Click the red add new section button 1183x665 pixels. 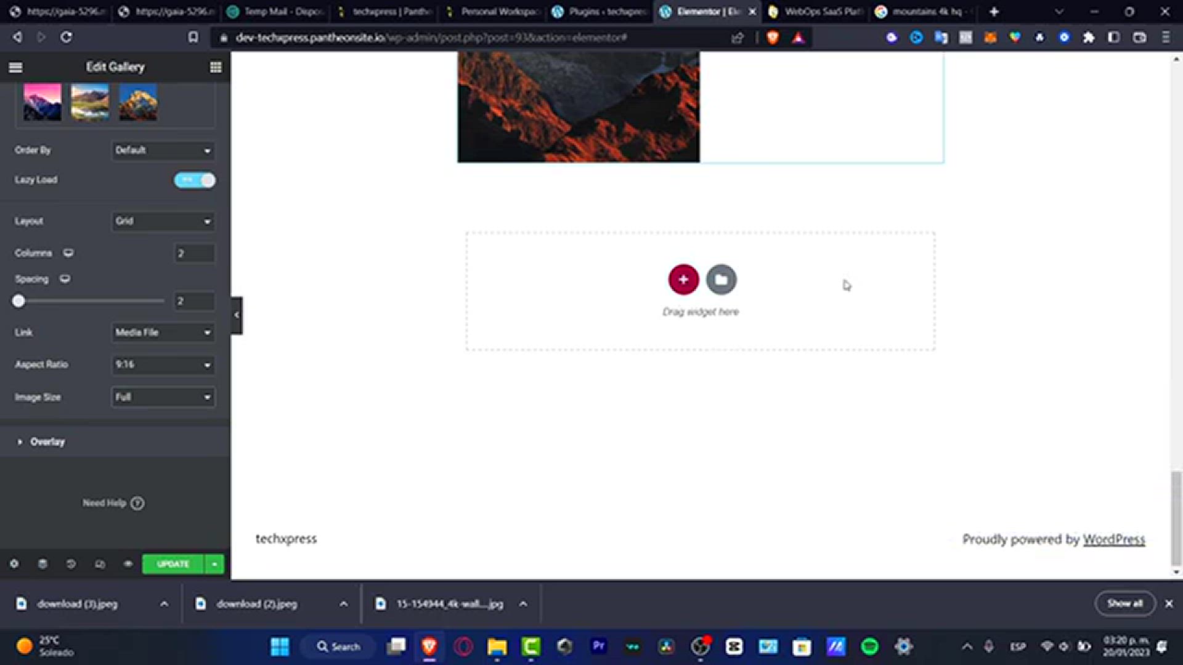(x=683, y=280)
